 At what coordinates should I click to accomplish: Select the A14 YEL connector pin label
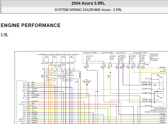31,110
